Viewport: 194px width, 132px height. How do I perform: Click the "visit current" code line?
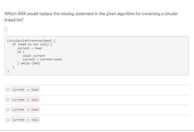tap(34, 56)
